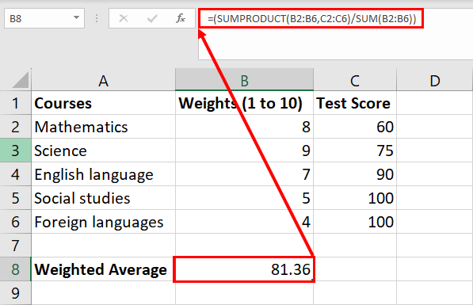Image resolution: width=473 pixels, height=305 pixels.
Task: Click the Science test score 75
Action: pos(355,151)
